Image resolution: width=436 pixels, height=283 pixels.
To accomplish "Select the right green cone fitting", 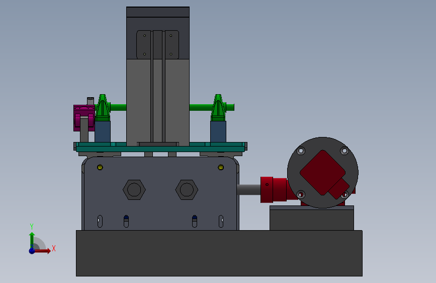I will coord(218,108).
